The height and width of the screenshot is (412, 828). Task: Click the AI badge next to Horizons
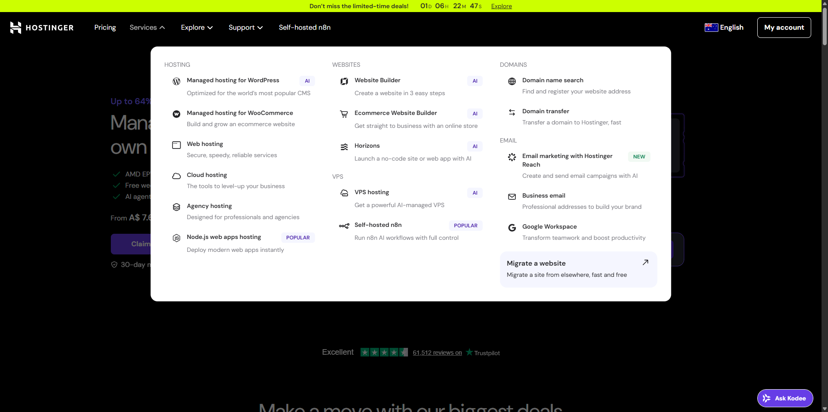(x=475, y=146)
